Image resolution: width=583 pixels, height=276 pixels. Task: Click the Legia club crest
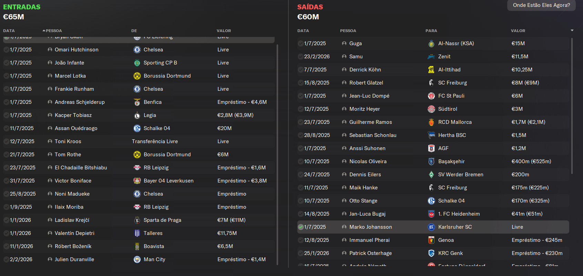137,115
